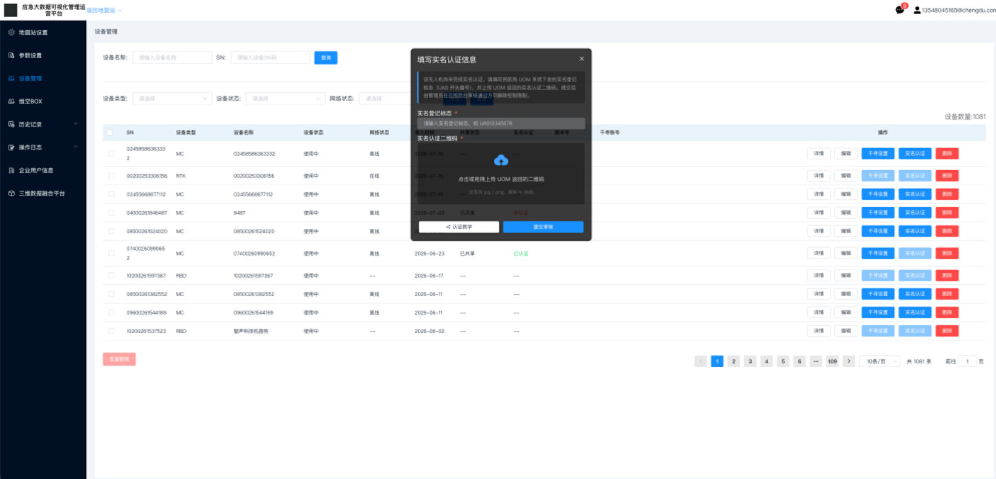Viewport: 996px width, 479px height.
Task: Click the platform logo square
Action: coord(11,10)
